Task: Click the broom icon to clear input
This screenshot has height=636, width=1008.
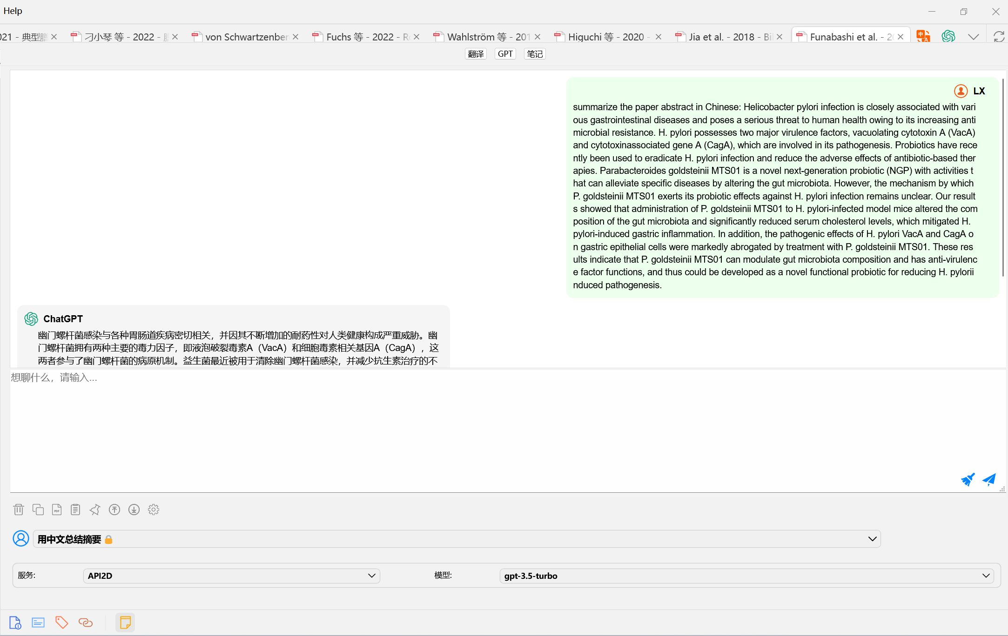Action: point(968,479)
